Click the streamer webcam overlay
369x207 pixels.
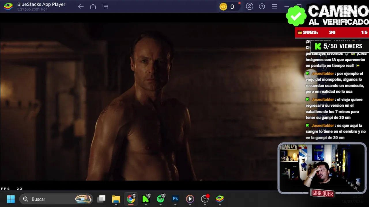[x=322, y=168]
